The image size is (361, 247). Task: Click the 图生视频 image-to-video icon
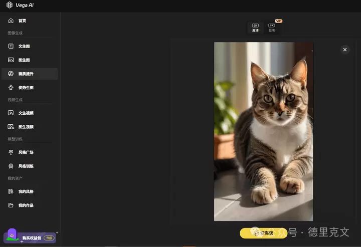click(11, 127)
